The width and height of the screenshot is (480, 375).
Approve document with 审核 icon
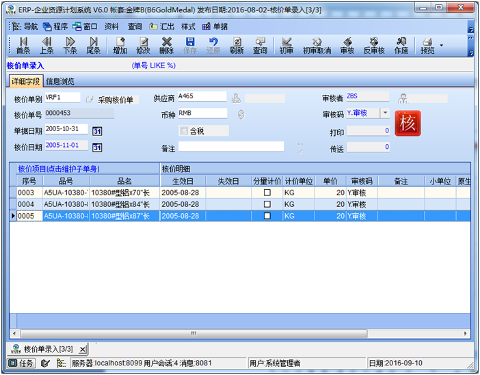347,46
